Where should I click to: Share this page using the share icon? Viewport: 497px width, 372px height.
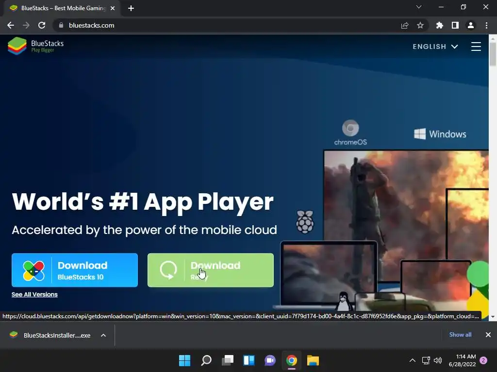(x=405, y=25)
